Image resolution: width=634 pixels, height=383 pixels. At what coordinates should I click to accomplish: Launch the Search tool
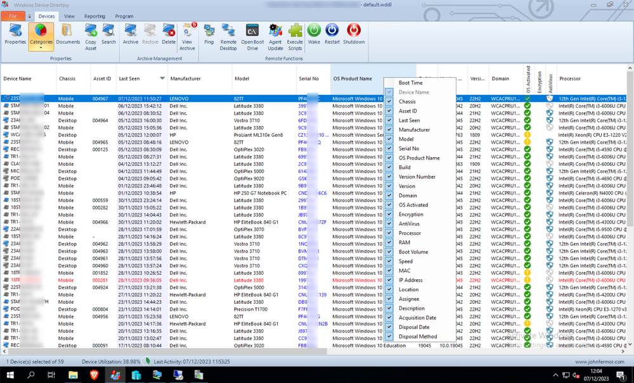108,34
